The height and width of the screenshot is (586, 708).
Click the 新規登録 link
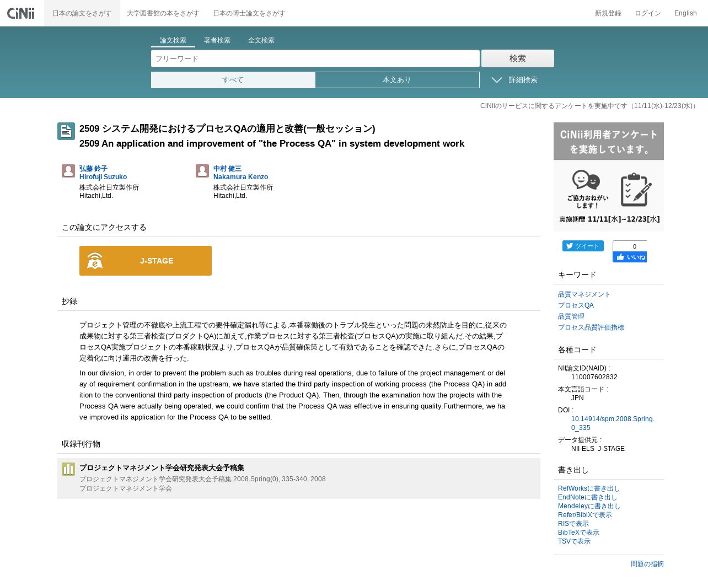coord(608,13)
